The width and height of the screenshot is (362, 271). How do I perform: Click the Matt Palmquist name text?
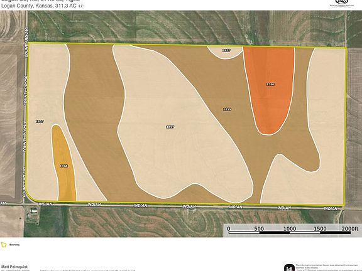pyautogui.click(x=14, y=267)
